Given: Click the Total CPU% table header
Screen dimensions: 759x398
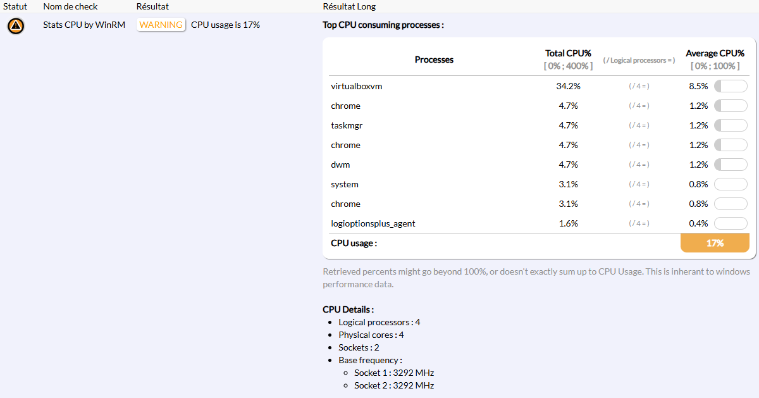Looking at the screenshot, I should 568,54.
